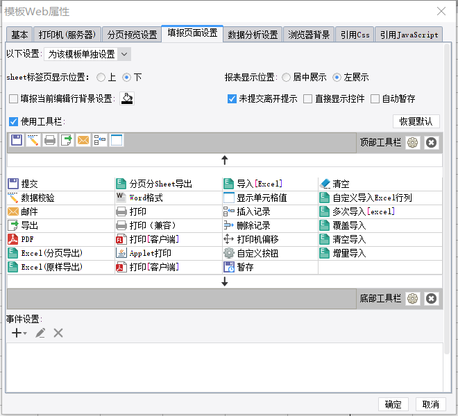Remove bottom toolbar with X icon
458x416 pixels.
point(431,299)
